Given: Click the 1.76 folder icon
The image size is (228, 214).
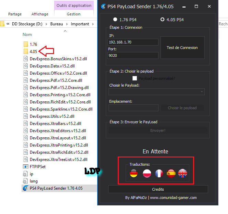Looking at the screenshot, I should [26, 44].
